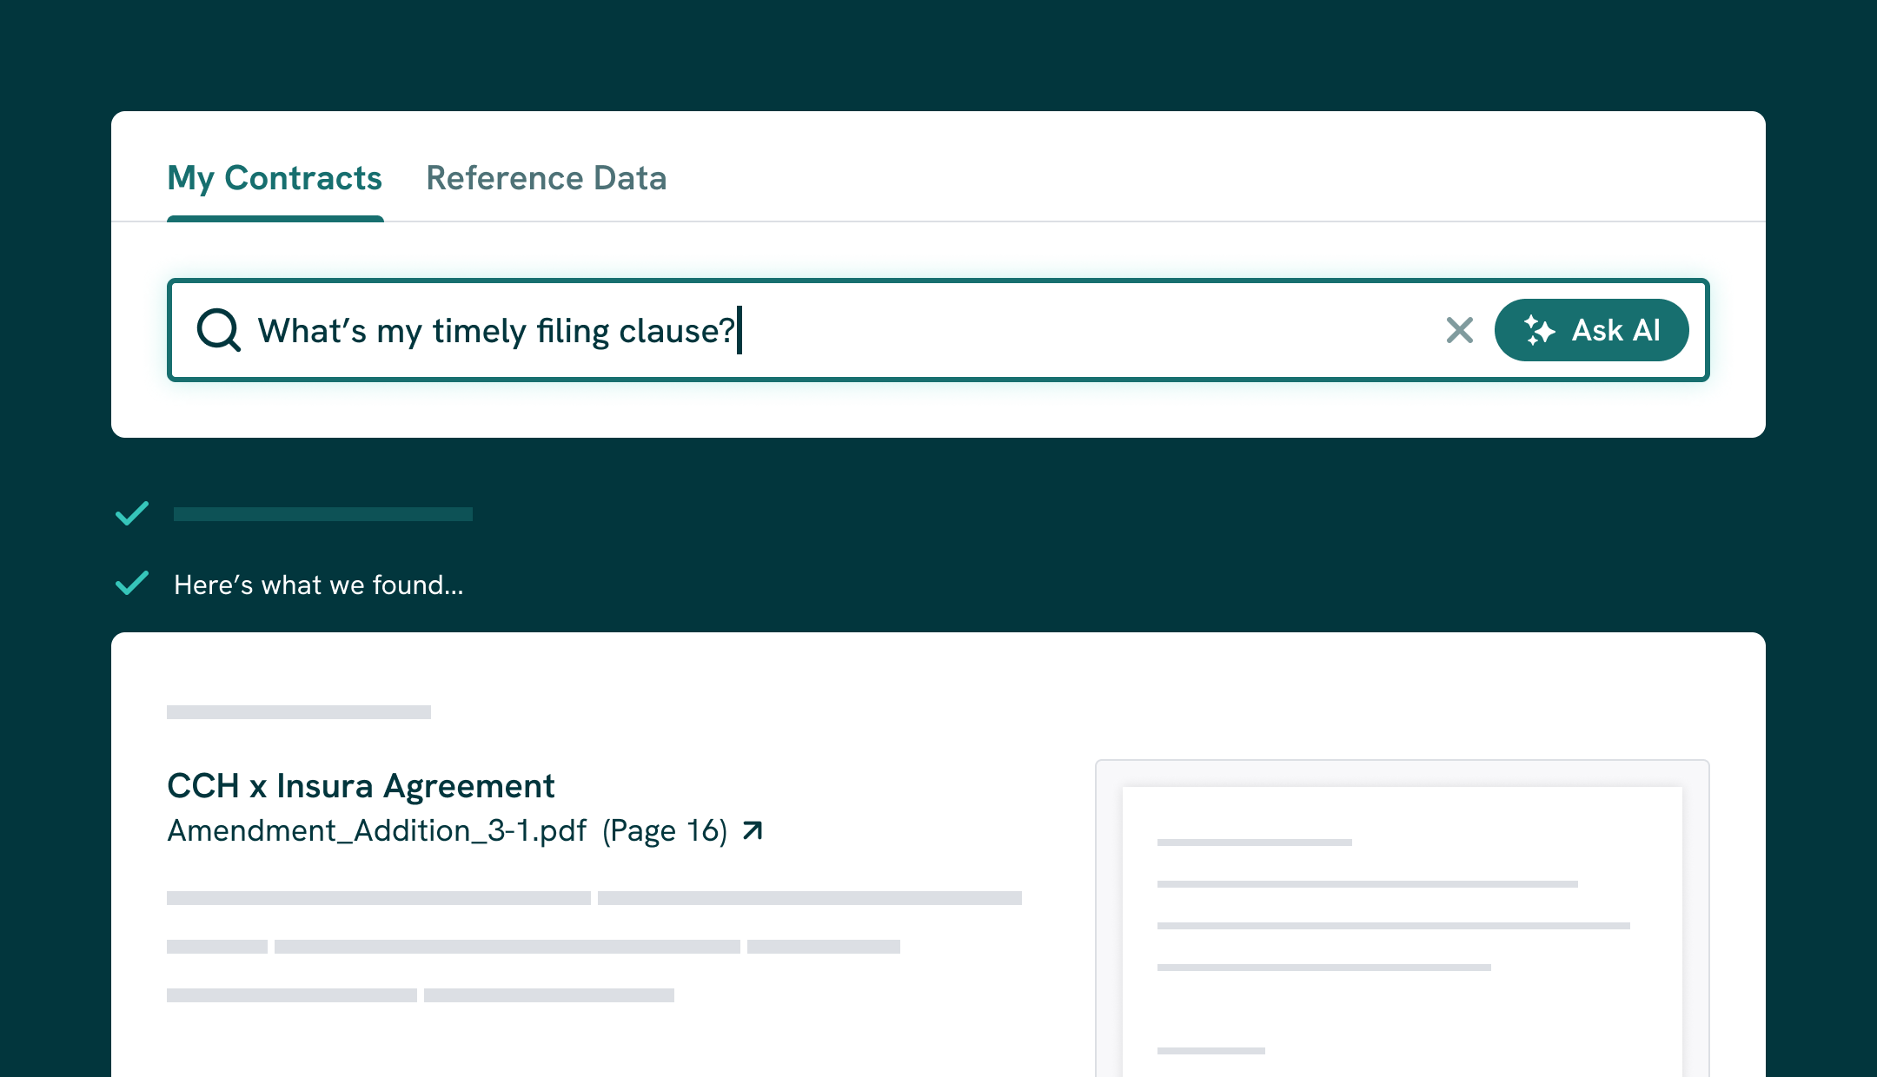Click checkmark beside Here's what we found
The width and height of the screenshot is (1877, 1077).
pos(132,584)
